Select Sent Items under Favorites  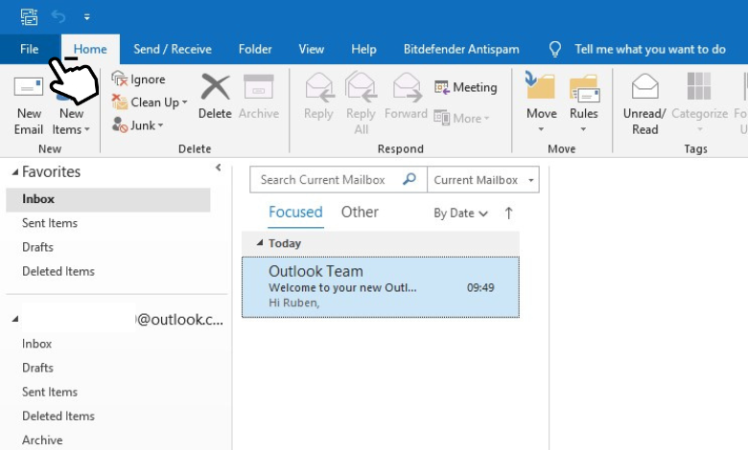pos(50,223)
